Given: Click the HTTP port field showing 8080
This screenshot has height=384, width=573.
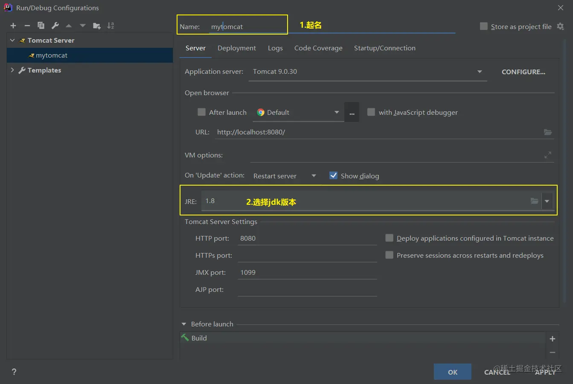Looking at the screenshot, I should click(307, 239).
